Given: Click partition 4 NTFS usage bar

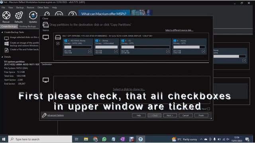Looking at the screenshot, I should (x=189, y=47).
